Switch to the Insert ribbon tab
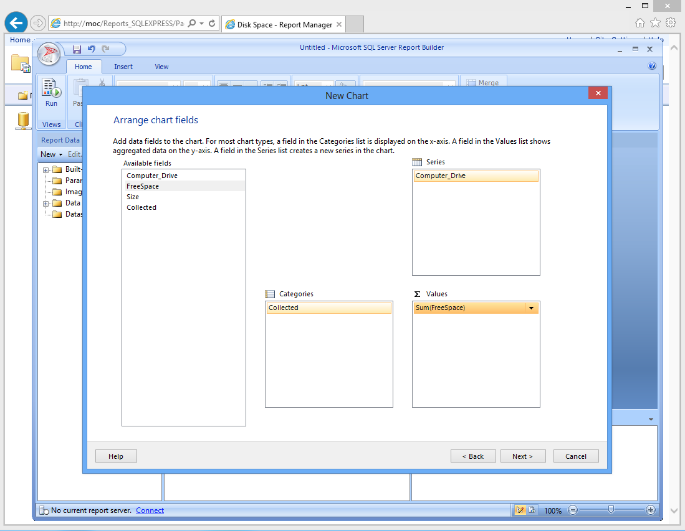 coord(123,67)
